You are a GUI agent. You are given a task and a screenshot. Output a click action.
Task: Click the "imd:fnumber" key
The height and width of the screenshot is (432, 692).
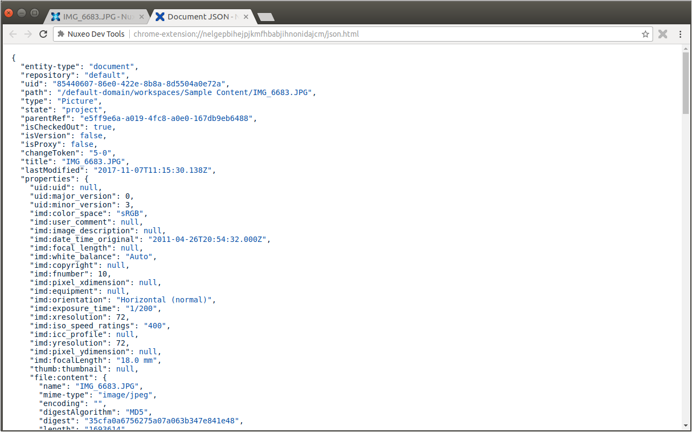click(x=59, y=274)
